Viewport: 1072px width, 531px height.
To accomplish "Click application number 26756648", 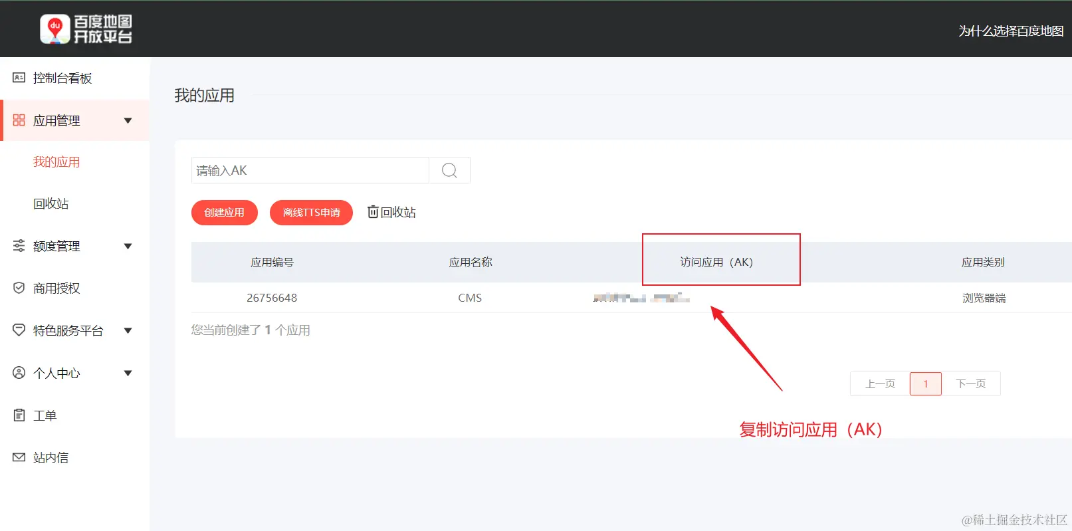I will tap(272, 298).
